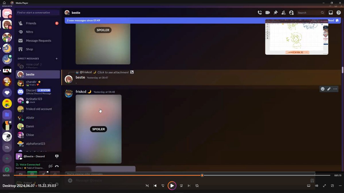This screenshot has width=344, height=193.
Task: Toggle shuffle in Media Player
Action: [x=147, y=186]
